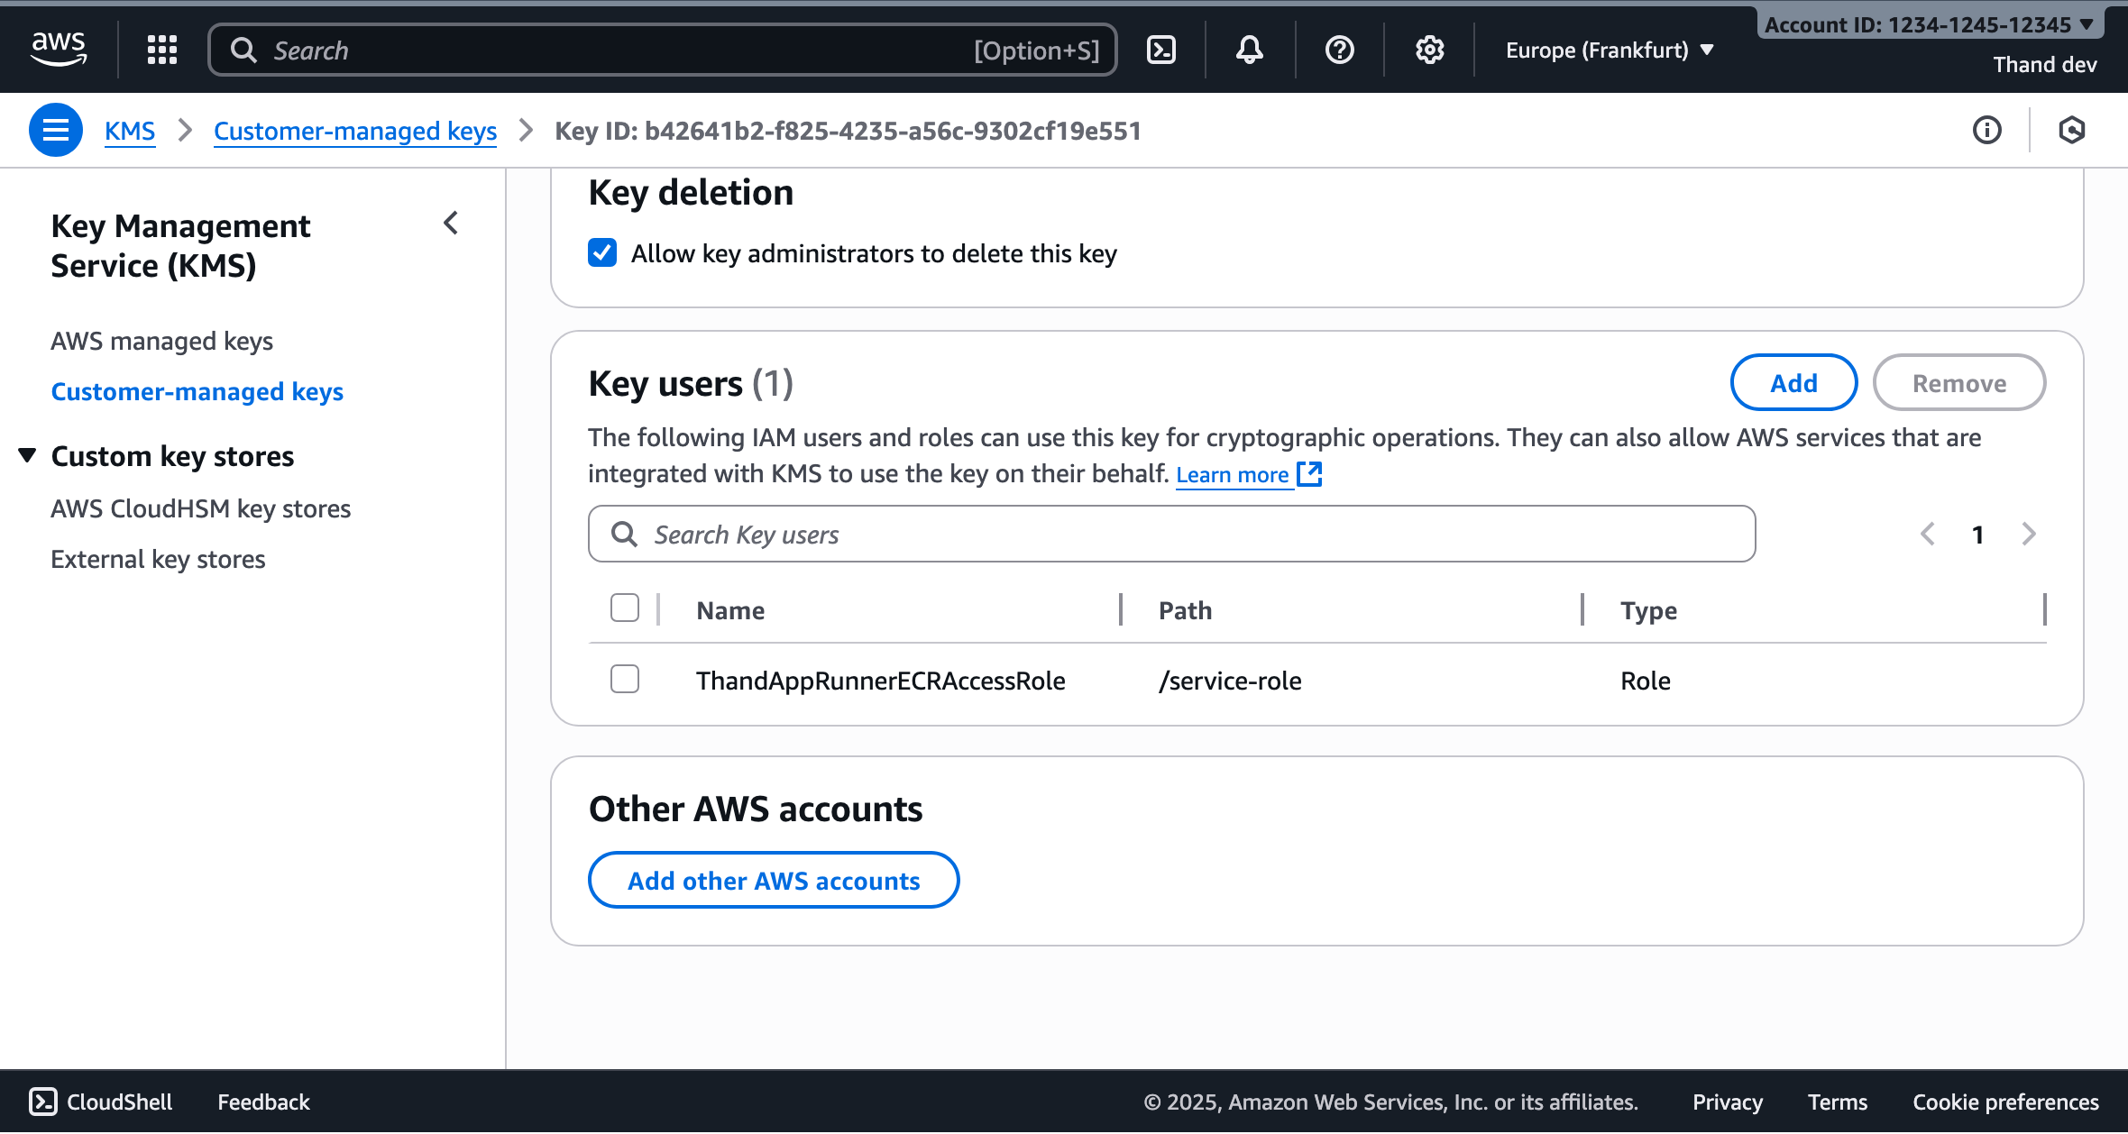Open the settings gear
Image resolution: width=2128 pixels, height=1134 pixels.
[1428, 50]
